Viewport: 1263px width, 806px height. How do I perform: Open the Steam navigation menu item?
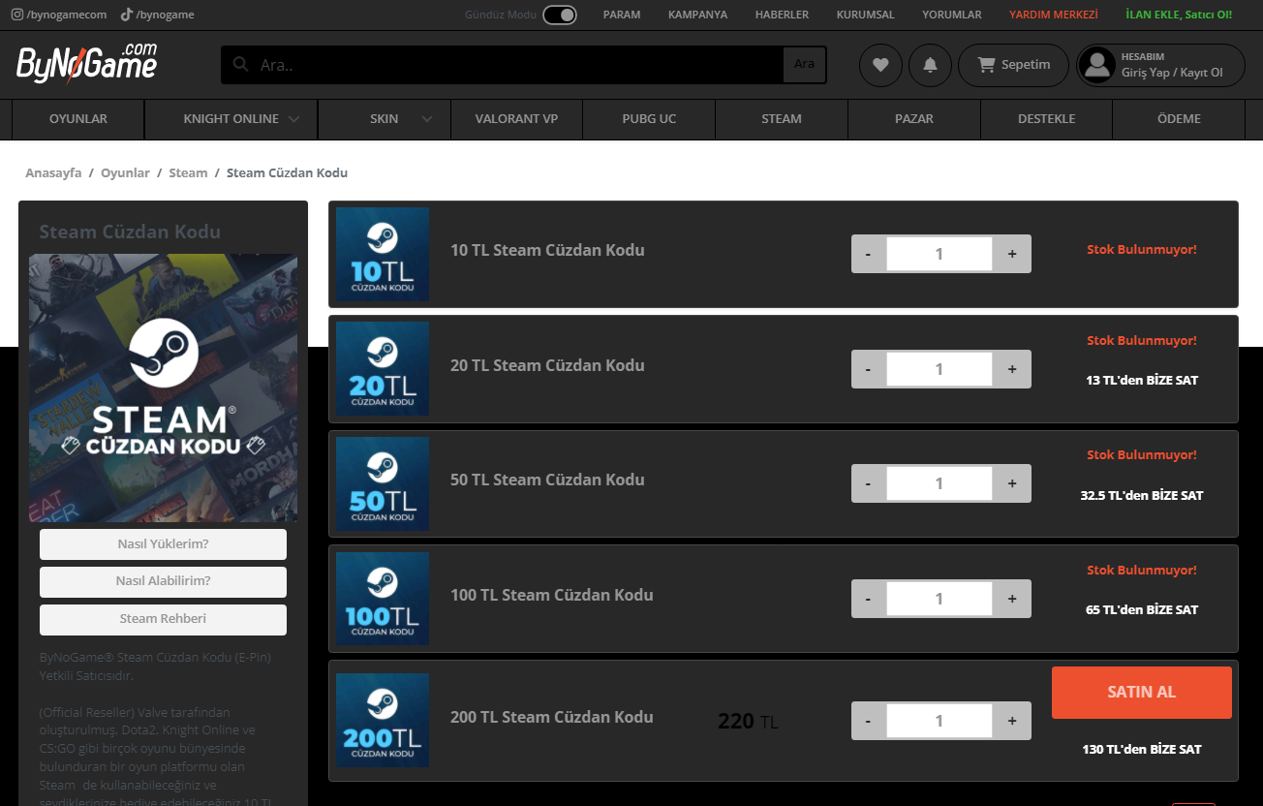[782, 119]
